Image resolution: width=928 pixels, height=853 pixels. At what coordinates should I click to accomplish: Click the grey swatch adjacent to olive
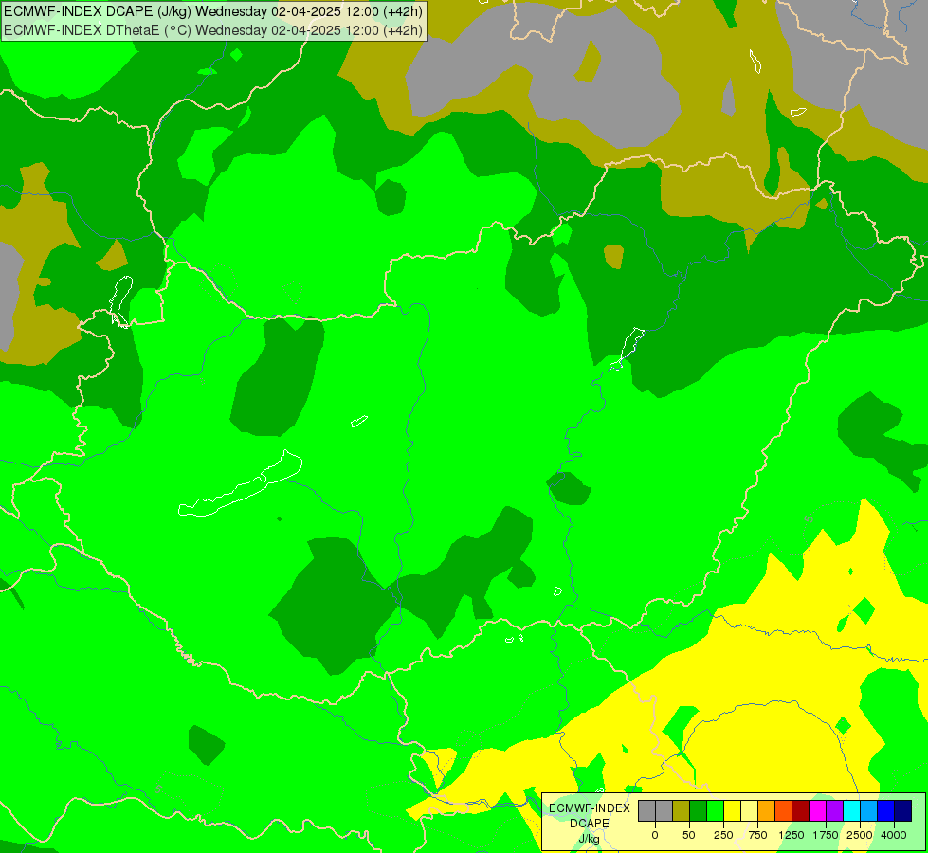[664, 811]
